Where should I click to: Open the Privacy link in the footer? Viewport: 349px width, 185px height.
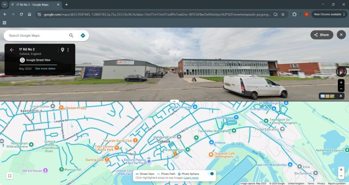321,184
